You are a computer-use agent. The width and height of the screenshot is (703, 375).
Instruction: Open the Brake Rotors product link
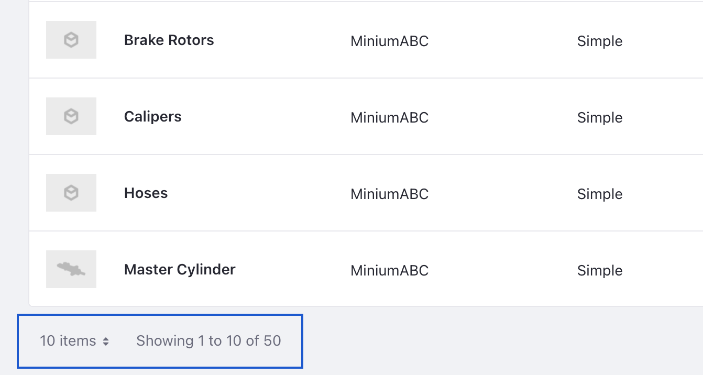(169, 40)
